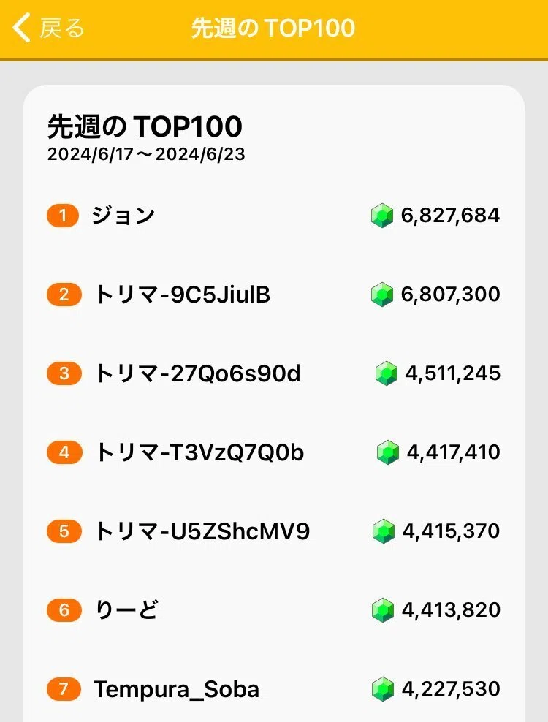Tap the orange rank 4 badge

(x=64, y=452)
